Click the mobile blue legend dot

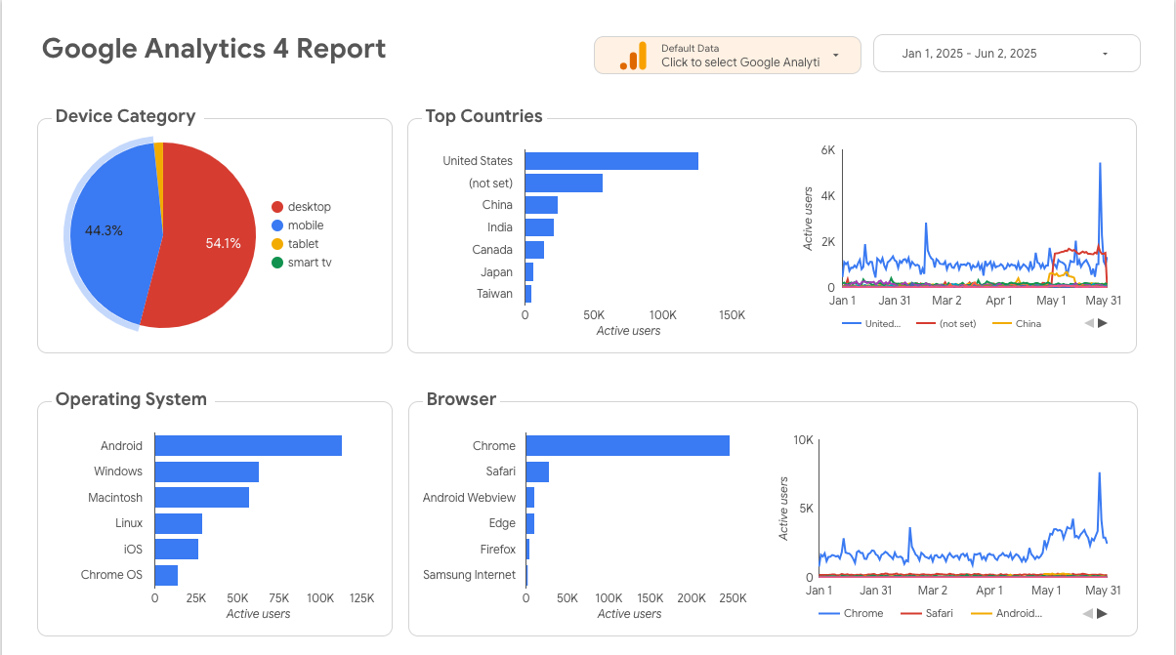[x=277, y=225]
